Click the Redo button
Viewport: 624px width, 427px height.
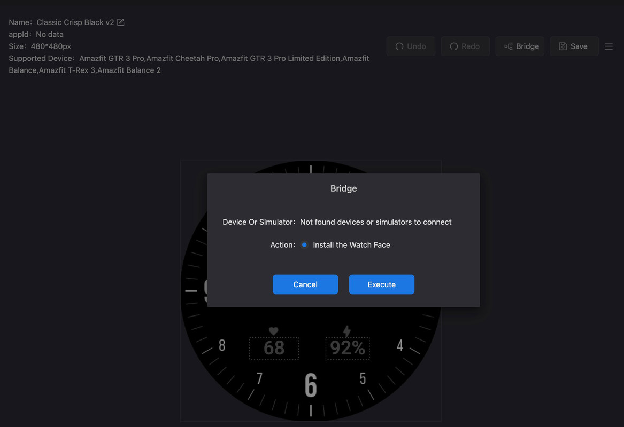465,46
